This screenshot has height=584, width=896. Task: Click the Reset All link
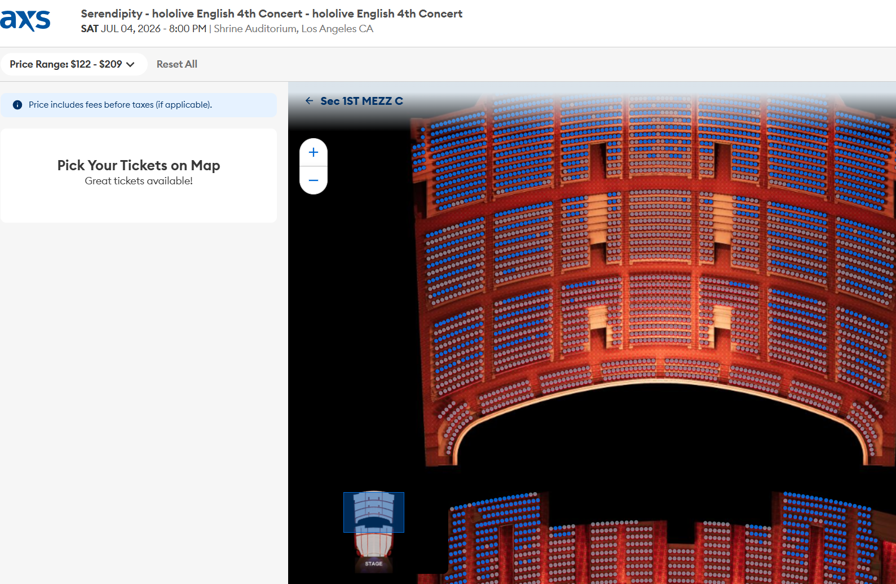click(x=177, y=64)
